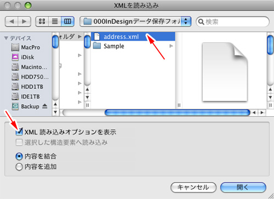Eject the Backup drive
The height and width of the screenshot is (199, 274).
point(45,106)
